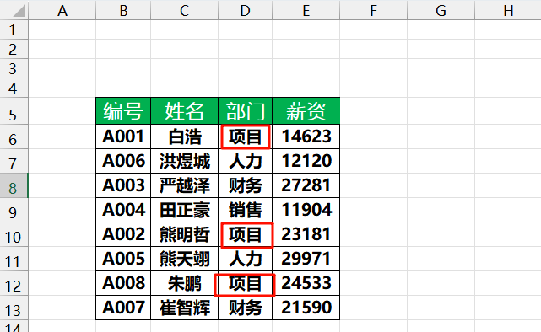Select 人力 cell in 熊天翊 row
Viewport: 541px width, 332px height.
(245, 259)
